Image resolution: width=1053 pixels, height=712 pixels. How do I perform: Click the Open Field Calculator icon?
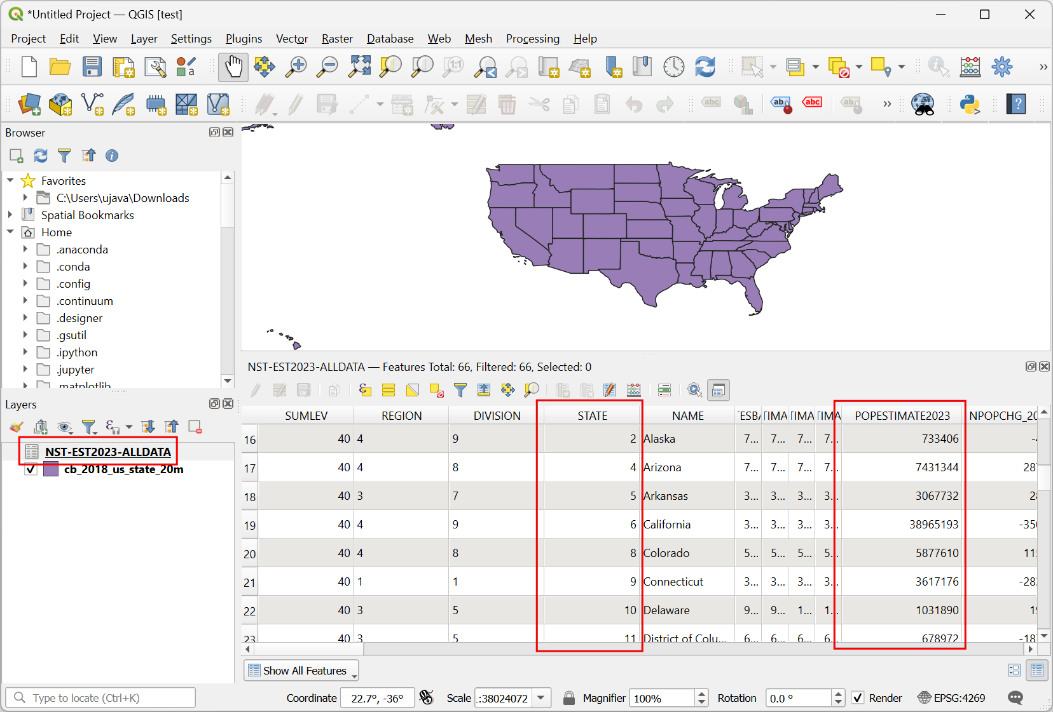[x=634, y=390]
